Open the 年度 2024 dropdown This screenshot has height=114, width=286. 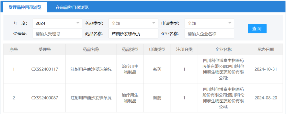point(57,23)
